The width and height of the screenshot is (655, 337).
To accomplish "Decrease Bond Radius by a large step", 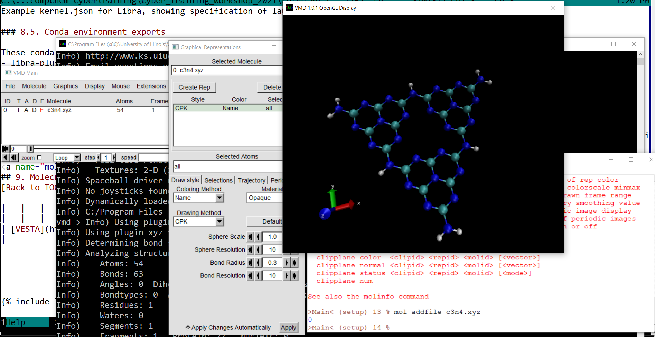I will 250,263.
